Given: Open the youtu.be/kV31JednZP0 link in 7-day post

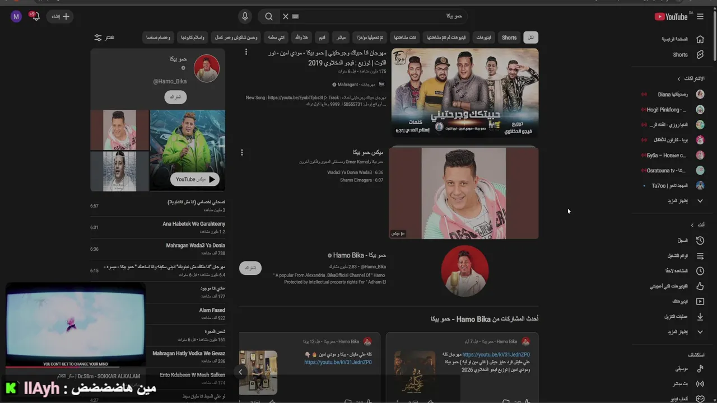Looking at the screenshot, I should pyautogui.click(x=496, y=354).
